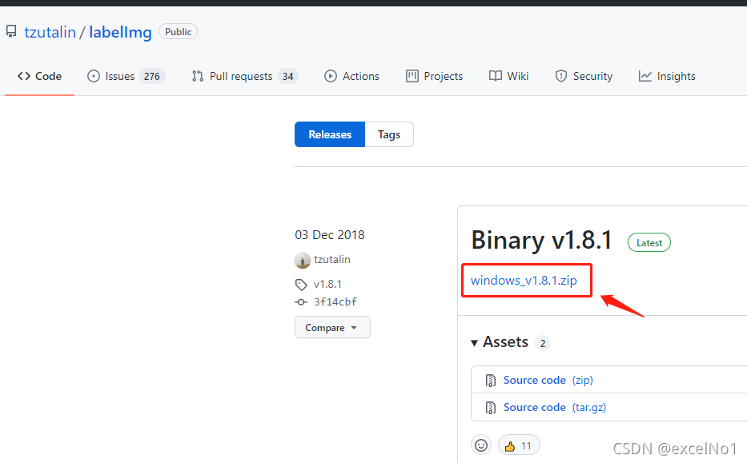This screenshot has height=463, width=747.
Task: Open the Projects tab
Action: pos(434,76)
